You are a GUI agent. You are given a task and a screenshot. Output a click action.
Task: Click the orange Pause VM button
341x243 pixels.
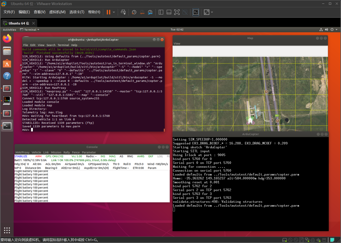(108, 12)
